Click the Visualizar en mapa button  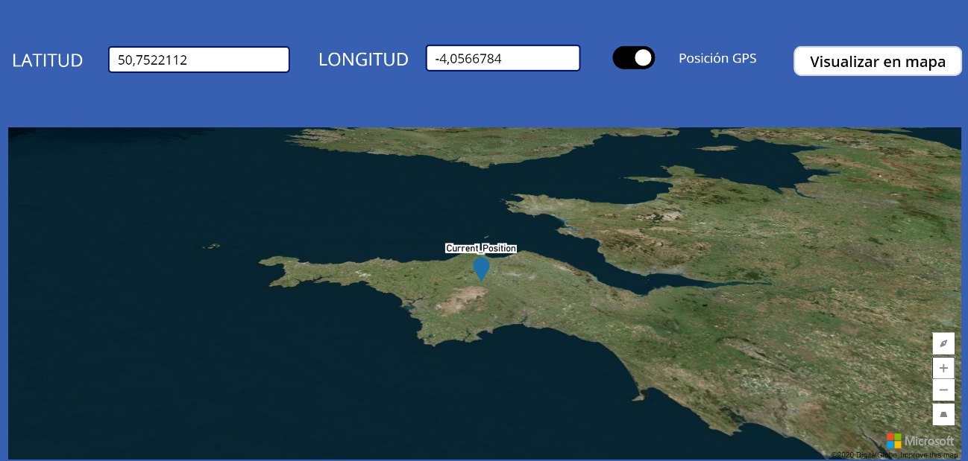(x=878, y=61)
